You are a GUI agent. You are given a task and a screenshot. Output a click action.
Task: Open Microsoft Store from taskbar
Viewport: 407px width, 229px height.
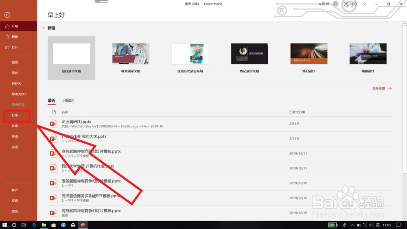pos(53,225)
